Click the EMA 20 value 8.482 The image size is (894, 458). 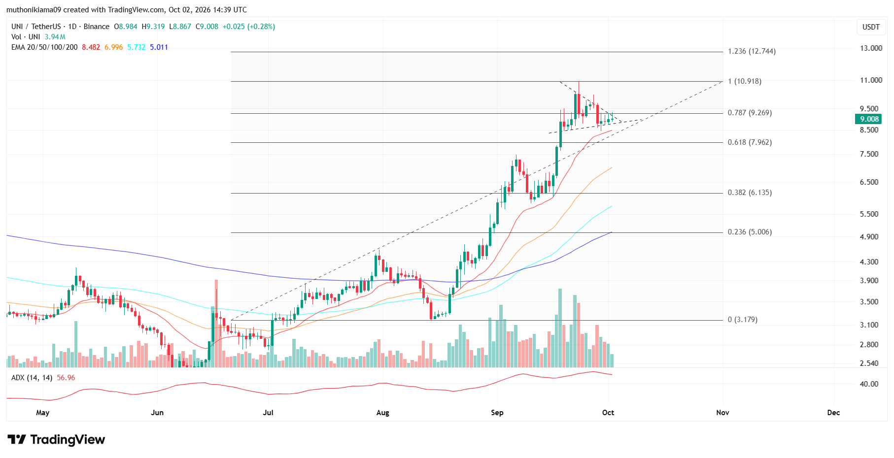91,47
